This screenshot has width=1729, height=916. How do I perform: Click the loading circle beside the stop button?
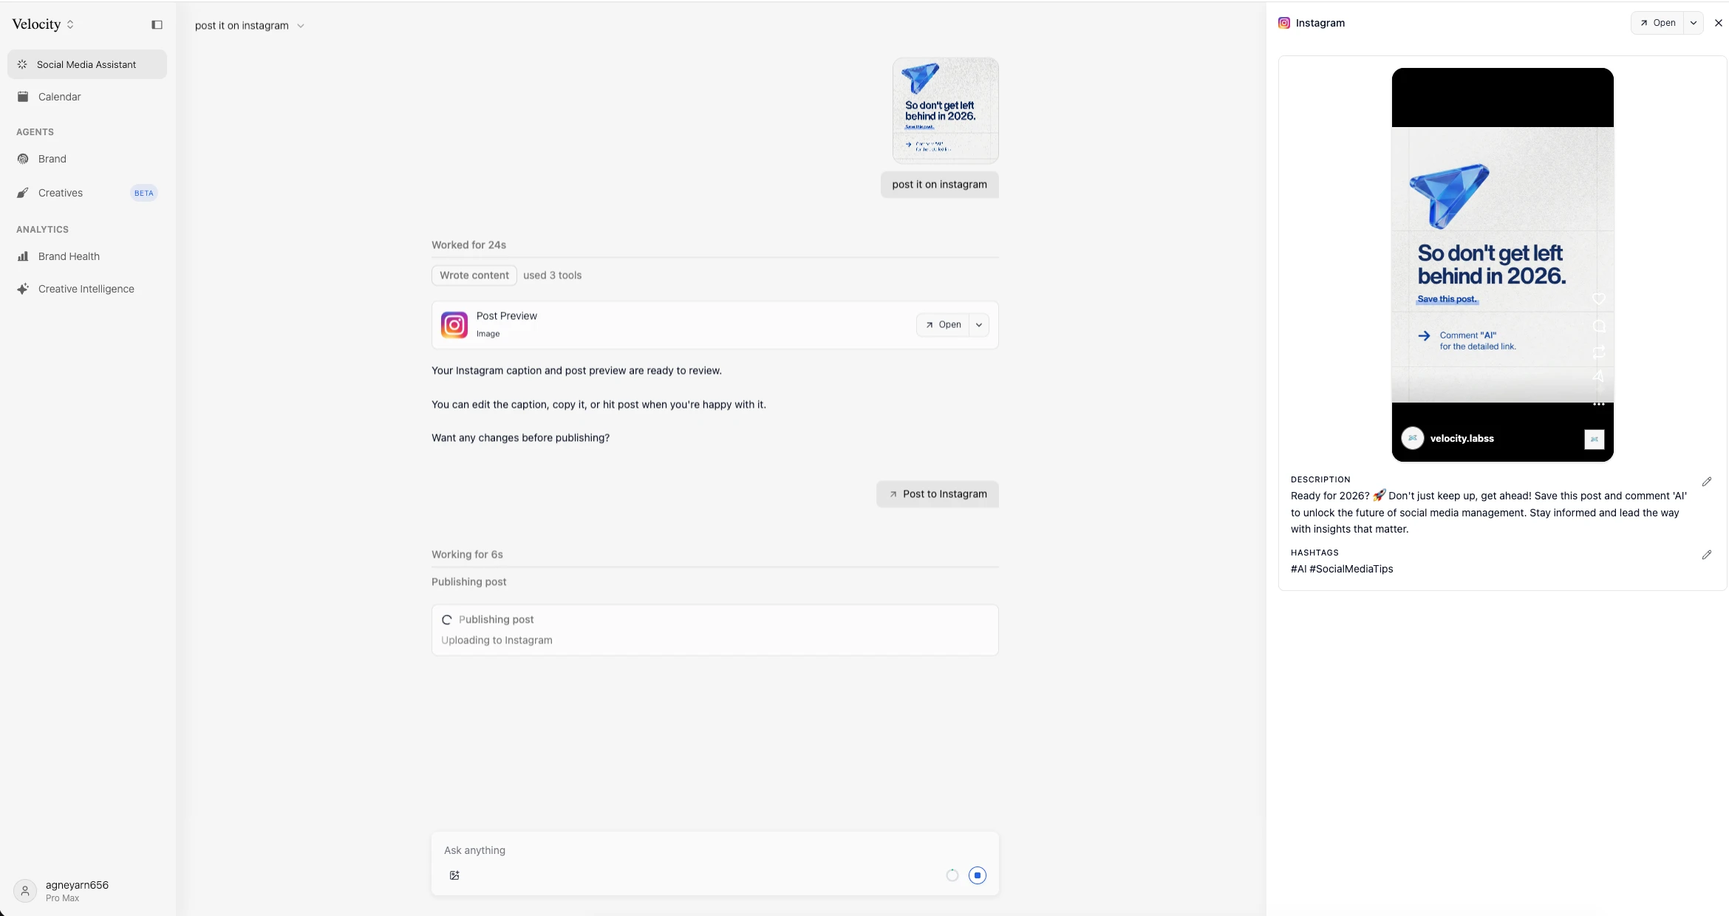point(952,875)
